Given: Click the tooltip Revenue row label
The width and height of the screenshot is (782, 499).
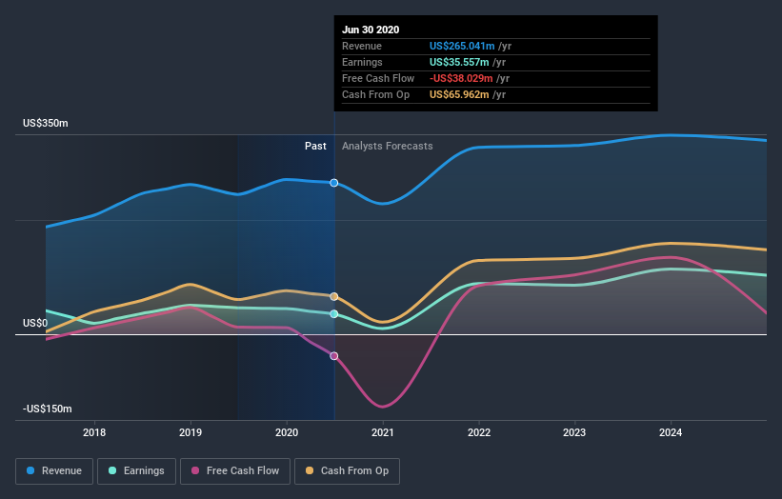Looking at the screenshot, I should pyautogui.click(x=362, y=46).
